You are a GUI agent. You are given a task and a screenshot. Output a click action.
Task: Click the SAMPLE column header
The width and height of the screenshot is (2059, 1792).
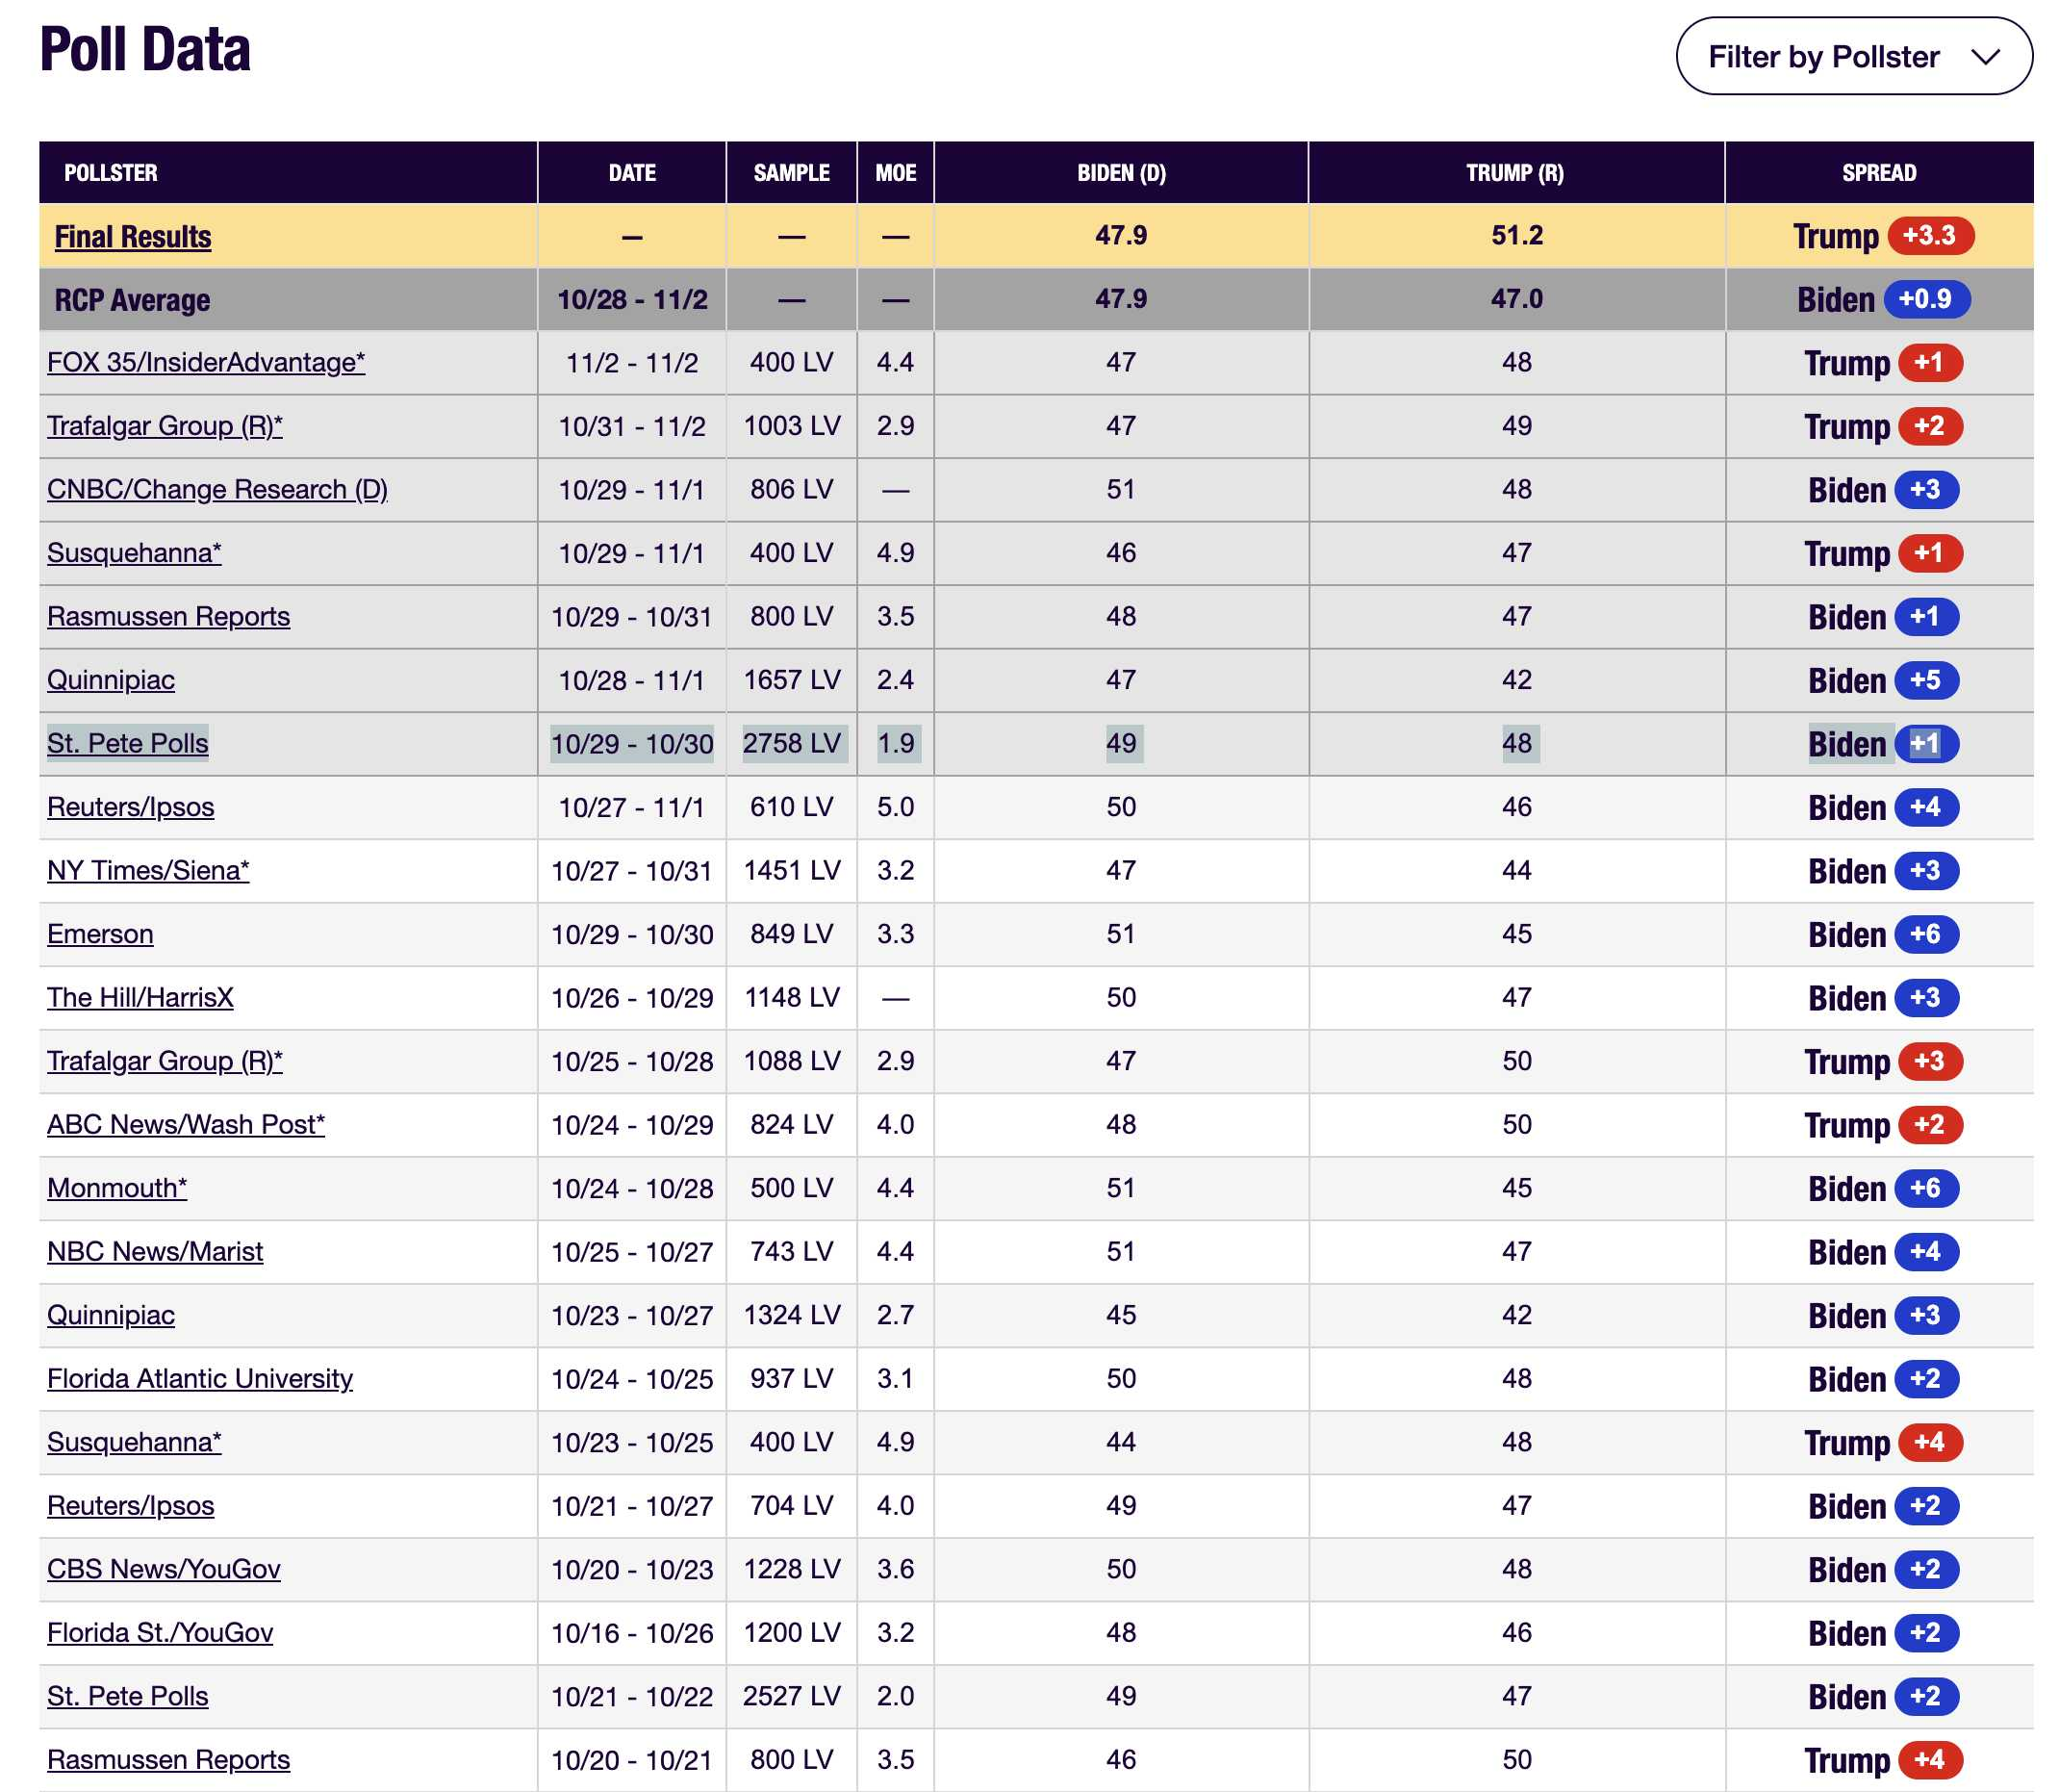click(792, 173)
